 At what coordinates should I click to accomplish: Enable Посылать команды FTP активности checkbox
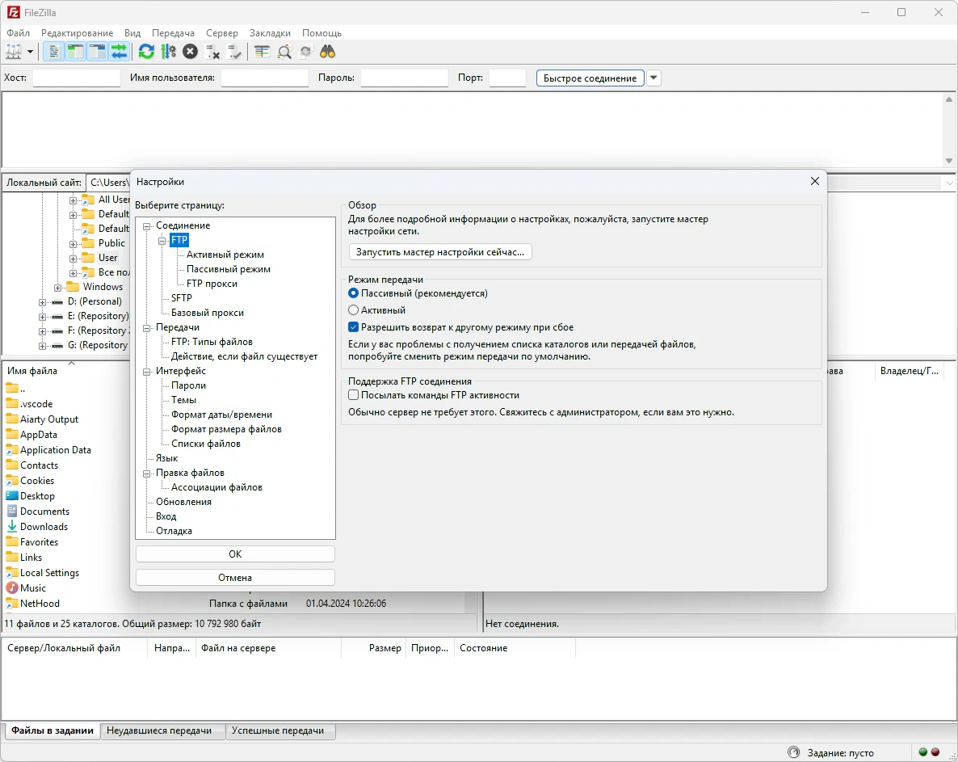354,395
